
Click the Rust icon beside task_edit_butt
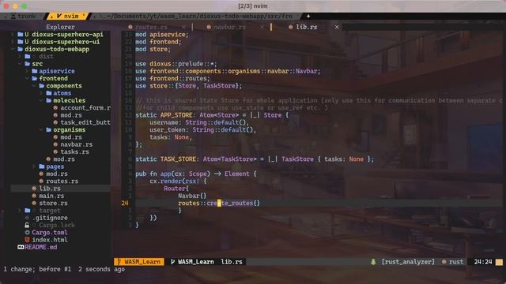pos(55,123)
